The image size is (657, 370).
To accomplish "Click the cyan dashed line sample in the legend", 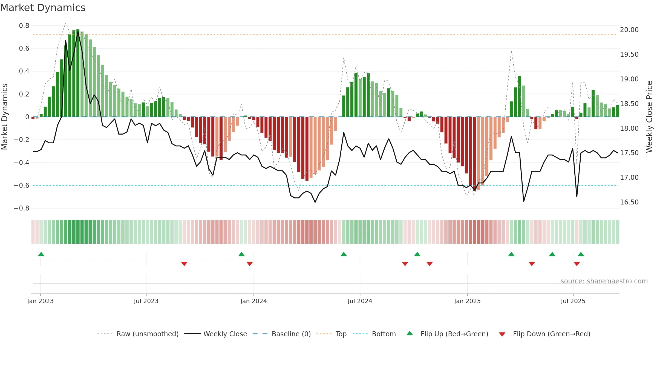I will tap(360, 334).
